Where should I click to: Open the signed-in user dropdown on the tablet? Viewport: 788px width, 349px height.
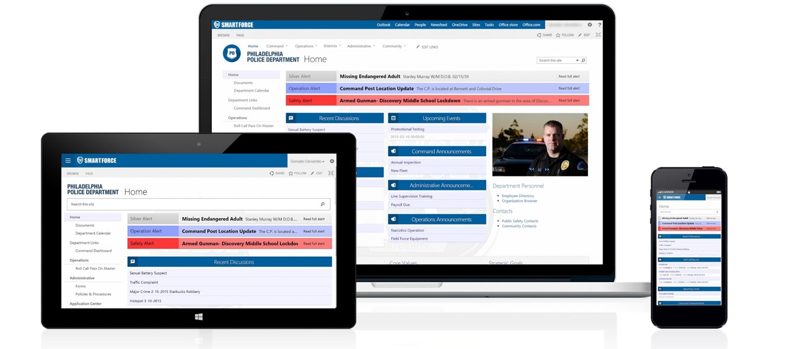click(307, 161)
